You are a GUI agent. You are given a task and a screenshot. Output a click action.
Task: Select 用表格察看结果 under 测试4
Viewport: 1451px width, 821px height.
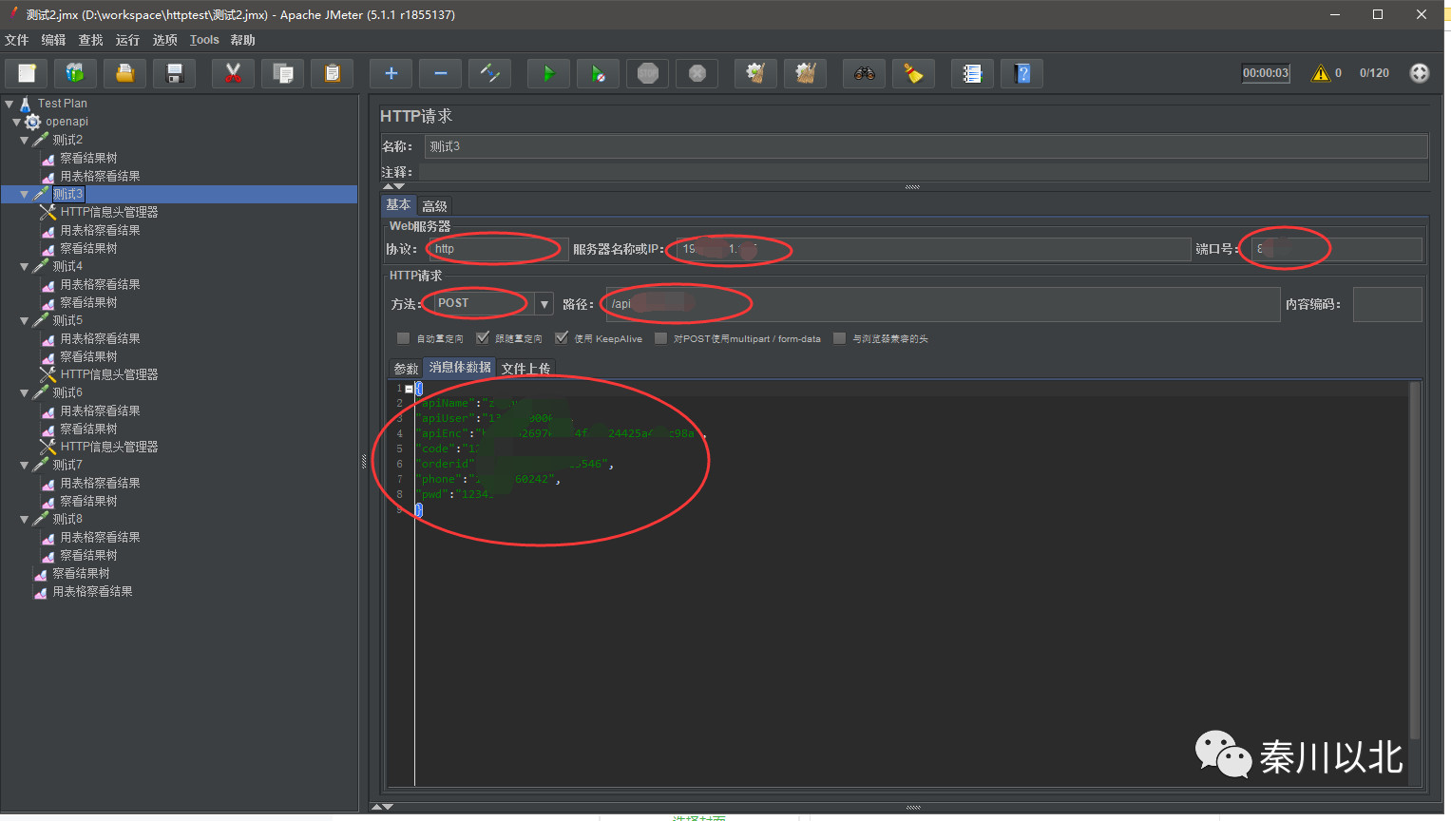pos(100,284)
